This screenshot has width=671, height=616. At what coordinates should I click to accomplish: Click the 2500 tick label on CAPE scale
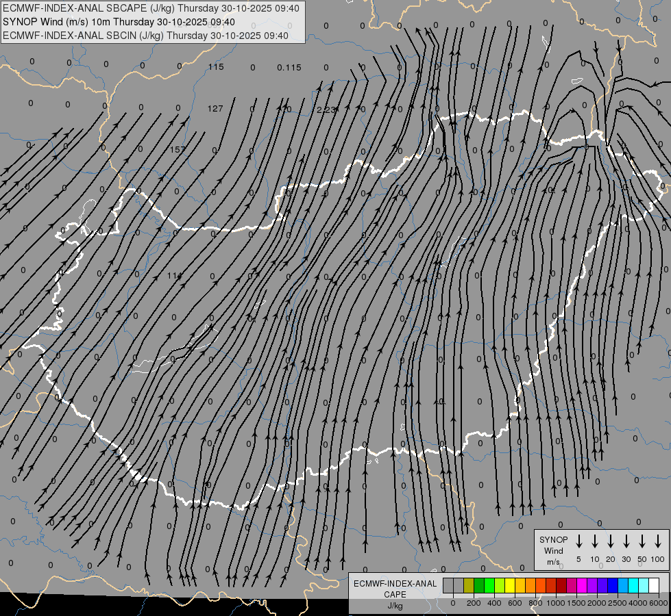pos(618,603)
